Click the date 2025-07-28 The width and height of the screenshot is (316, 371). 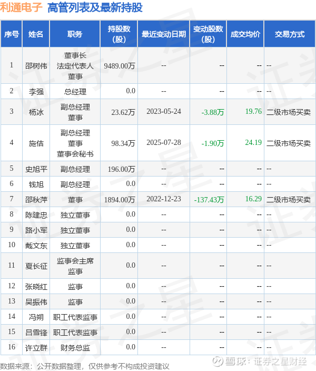(x=164, y=142)
